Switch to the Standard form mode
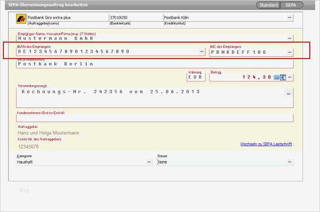The image size is (320, 212). (269, 5)
